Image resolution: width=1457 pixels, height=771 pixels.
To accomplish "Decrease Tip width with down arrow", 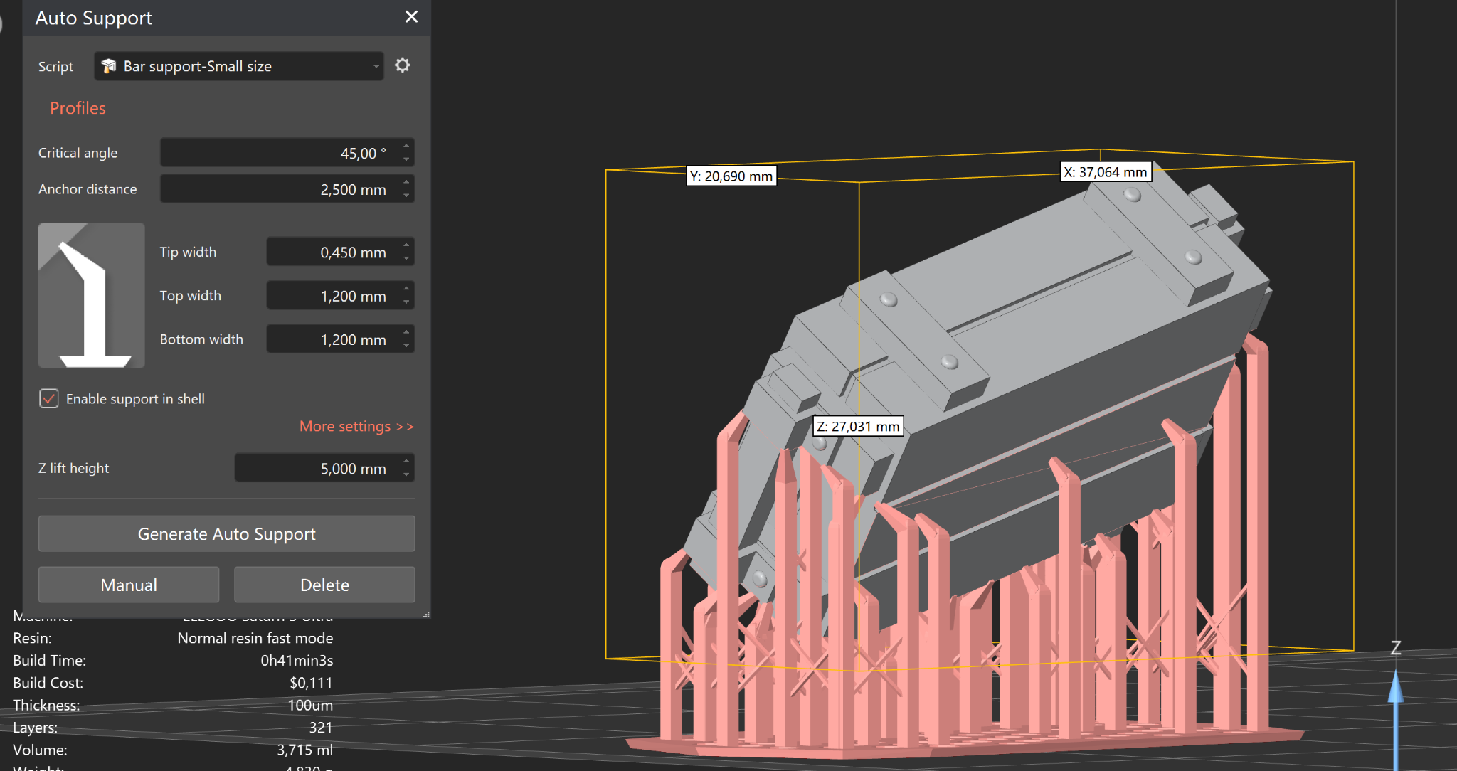I will (x=406, y=258).
